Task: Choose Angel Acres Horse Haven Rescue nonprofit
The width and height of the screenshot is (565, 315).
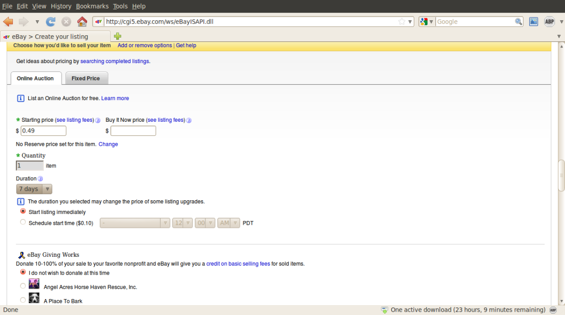Action: point(23,285)
